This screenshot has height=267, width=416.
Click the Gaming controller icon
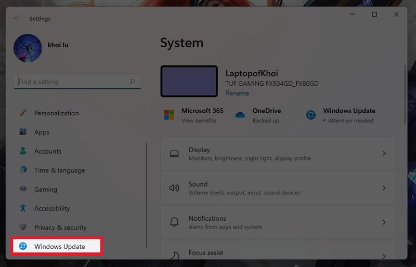pos(23,189)
